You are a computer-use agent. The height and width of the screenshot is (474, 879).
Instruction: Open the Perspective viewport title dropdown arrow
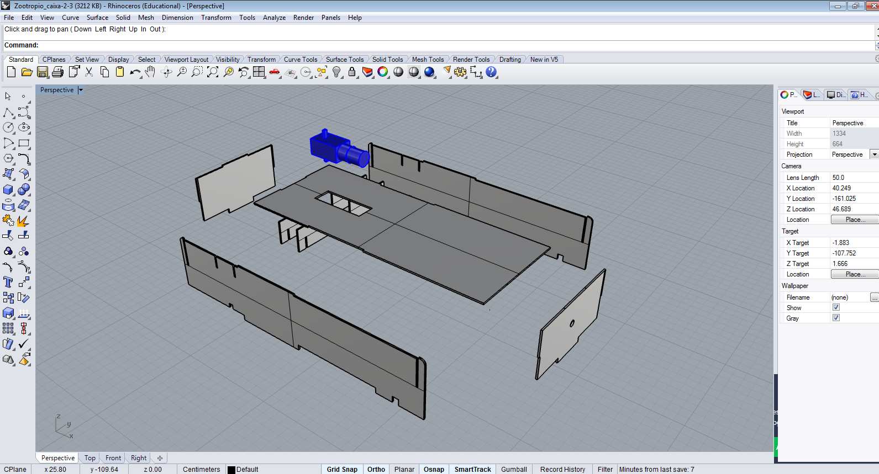[x=81, y=90]
